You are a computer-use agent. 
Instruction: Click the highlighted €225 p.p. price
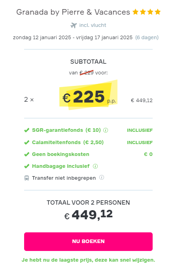89,97
